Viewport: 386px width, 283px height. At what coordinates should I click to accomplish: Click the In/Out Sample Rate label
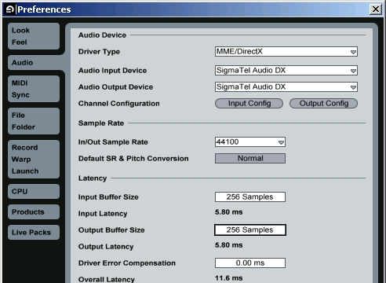[113, 142]
